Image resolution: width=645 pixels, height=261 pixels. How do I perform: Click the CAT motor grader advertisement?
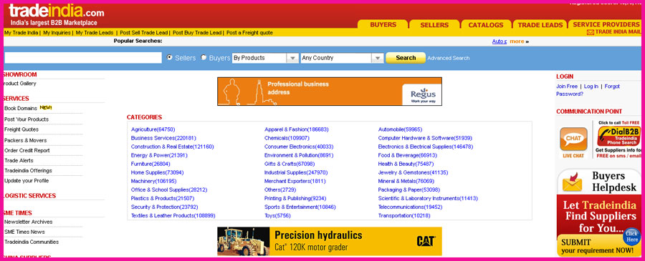pos(330,241)
